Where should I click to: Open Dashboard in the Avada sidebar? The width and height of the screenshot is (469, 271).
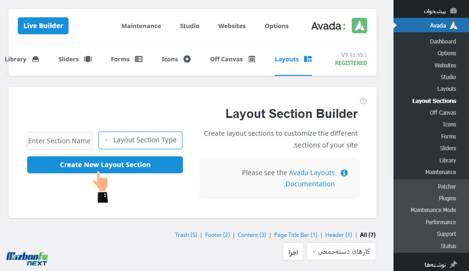[443, 42]
